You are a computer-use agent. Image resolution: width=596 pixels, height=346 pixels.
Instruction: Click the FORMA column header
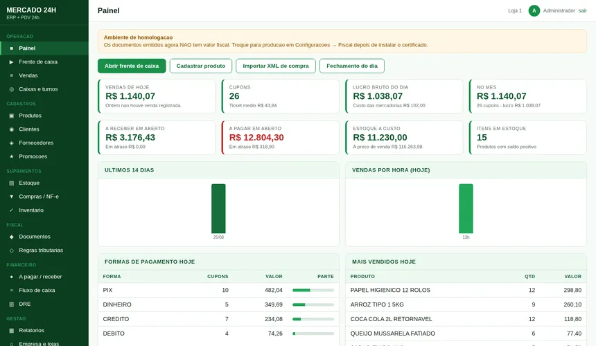(112, 277)
